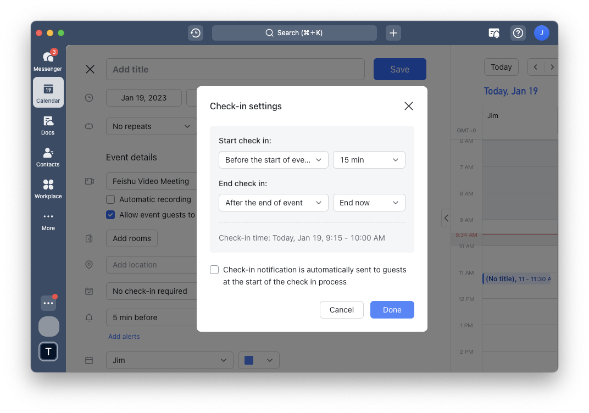Open the announcements notification icon in the titlebar

point(493,33)
